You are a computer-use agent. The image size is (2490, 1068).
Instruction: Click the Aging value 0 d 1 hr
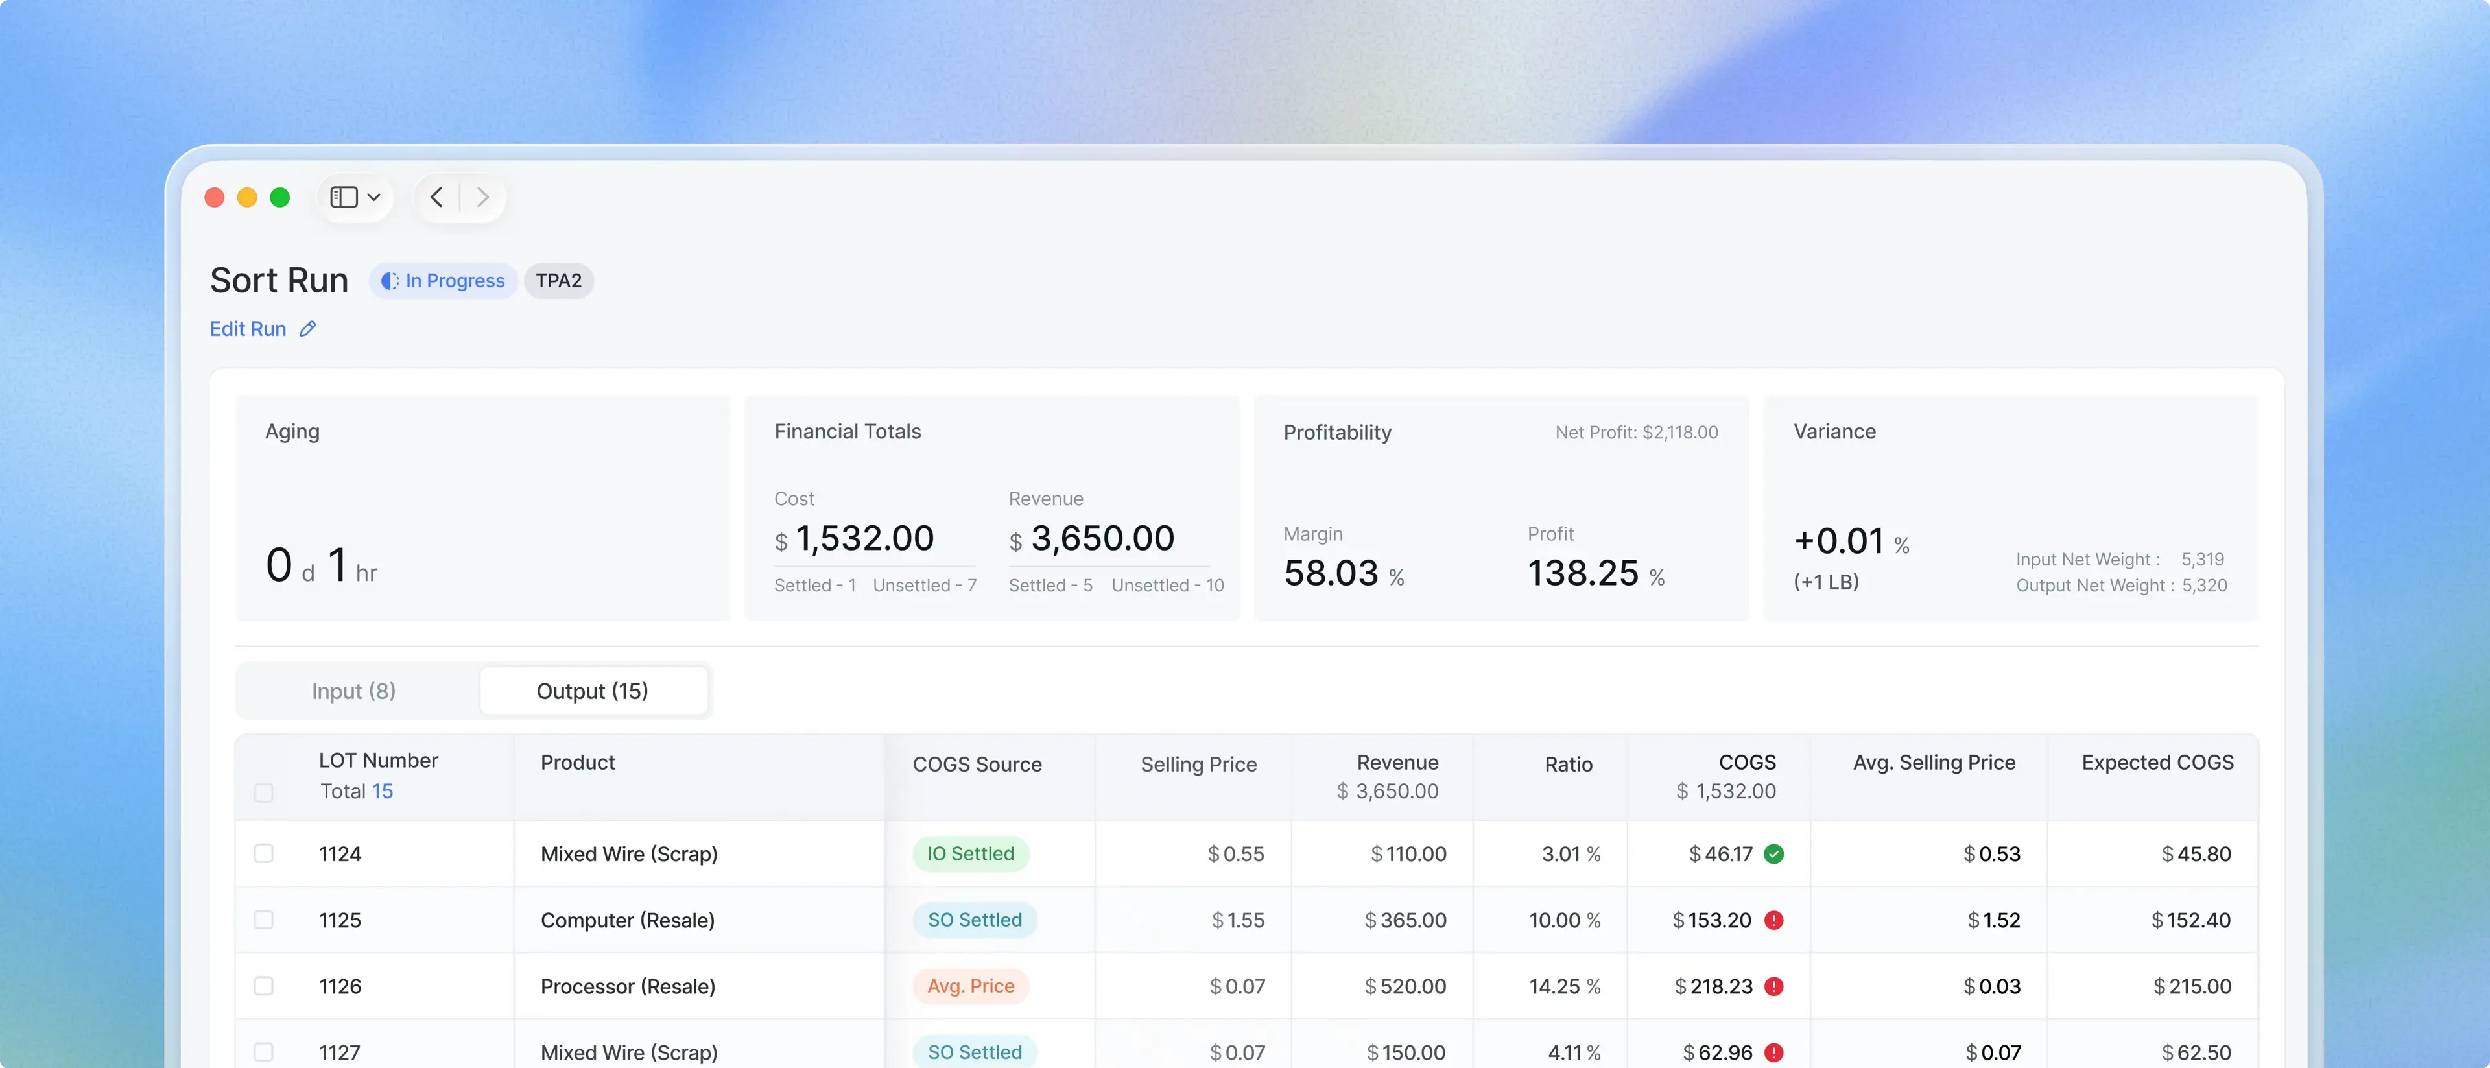(x=321, y=565)
